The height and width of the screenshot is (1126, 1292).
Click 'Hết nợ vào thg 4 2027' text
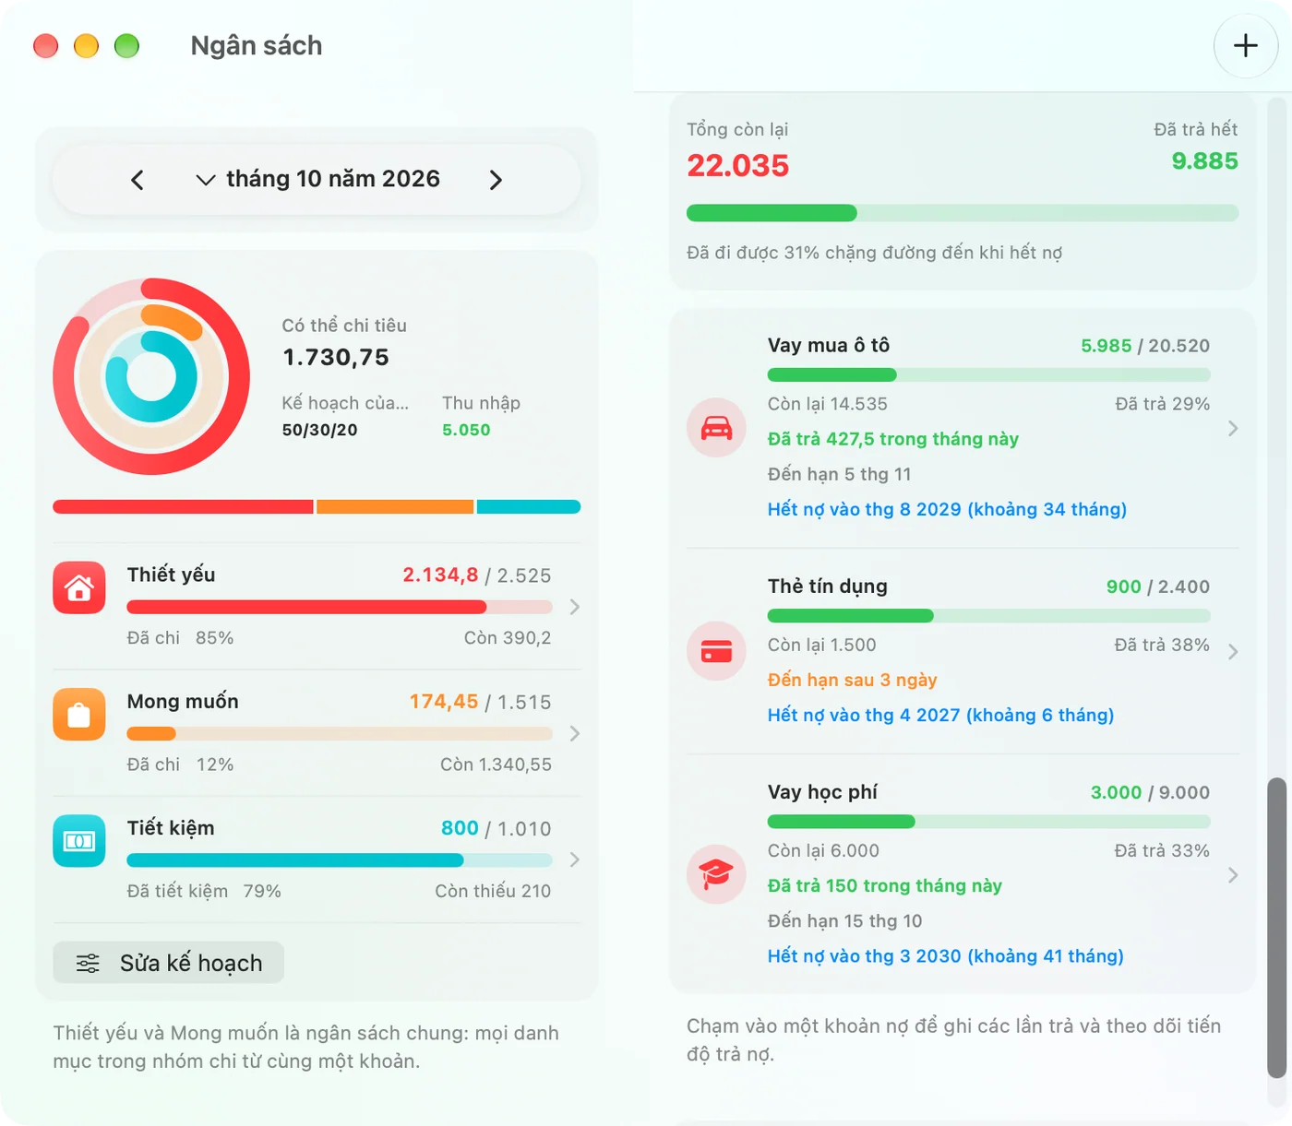940,715
